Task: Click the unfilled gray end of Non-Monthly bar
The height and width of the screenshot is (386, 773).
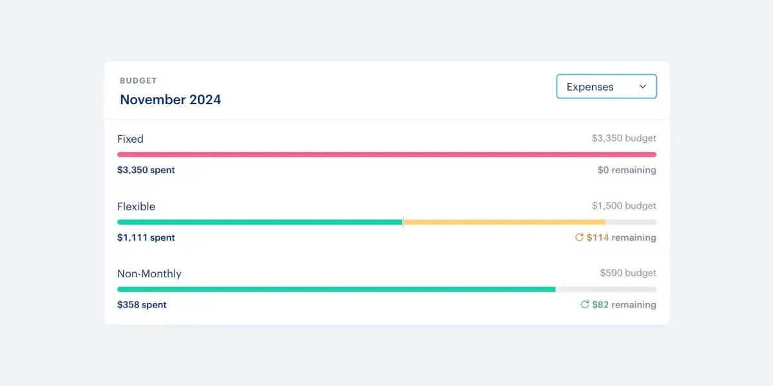Action: point(606,289)
